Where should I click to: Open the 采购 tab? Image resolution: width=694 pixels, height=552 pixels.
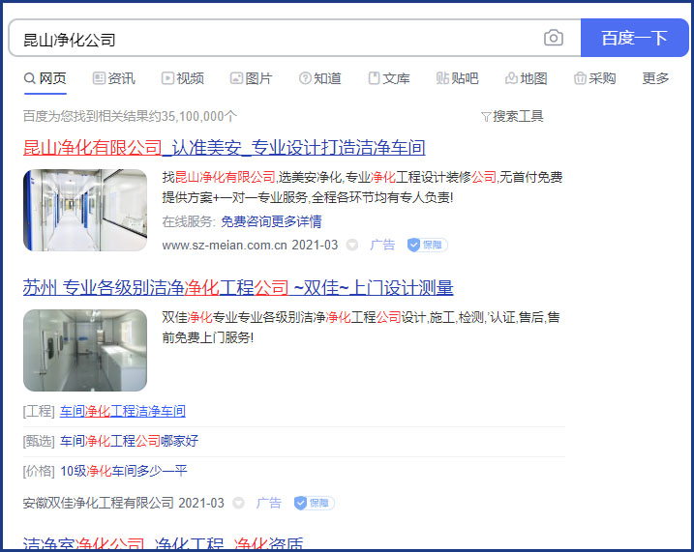click(x=595, y=78)
